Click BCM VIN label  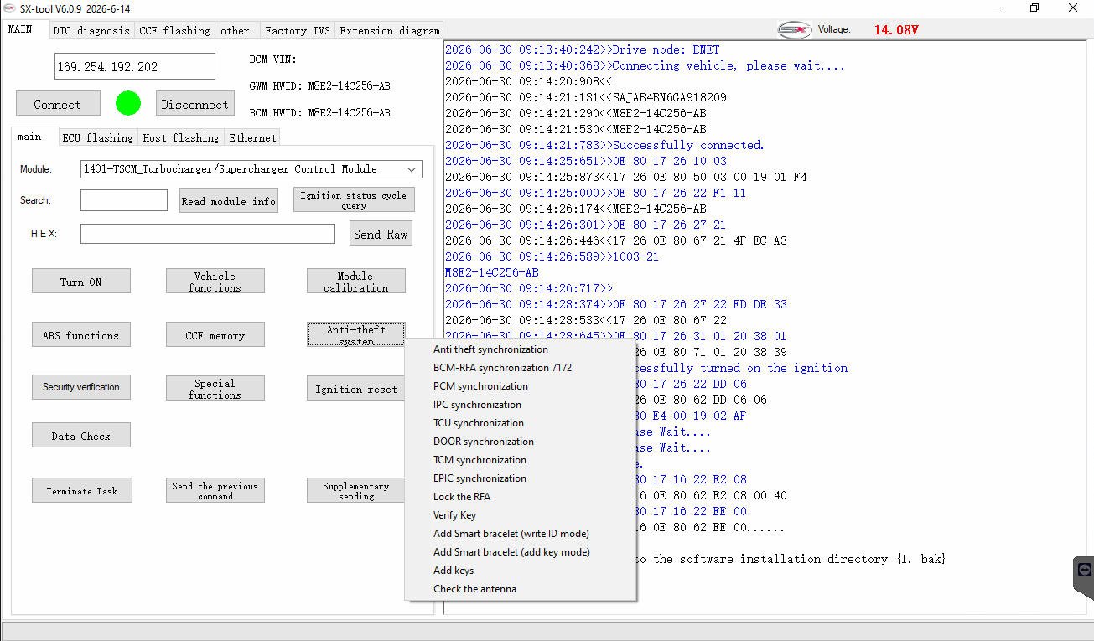[273, 59]
